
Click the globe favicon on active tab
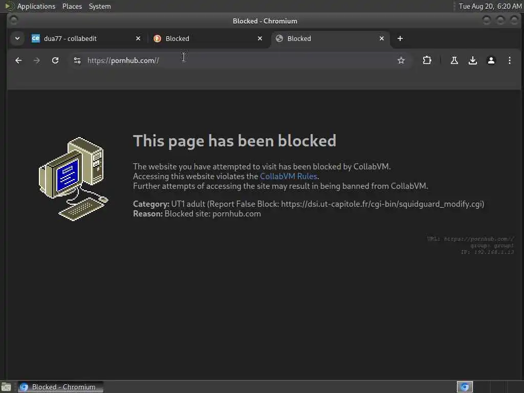click(279, 38)
